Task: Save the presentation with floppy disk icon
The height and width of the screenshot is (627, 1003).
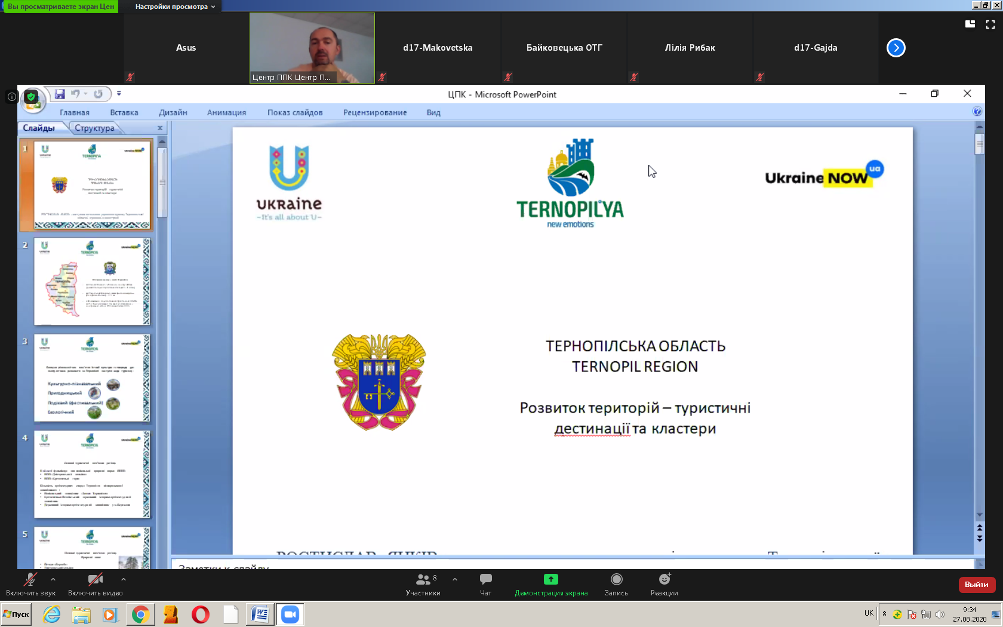Action: point(60,94)
